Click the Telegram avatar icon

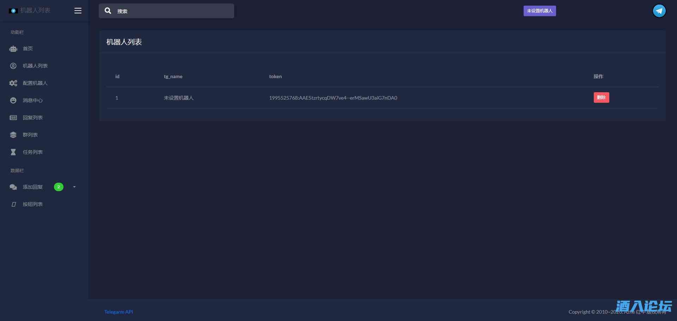click(659, 11)
